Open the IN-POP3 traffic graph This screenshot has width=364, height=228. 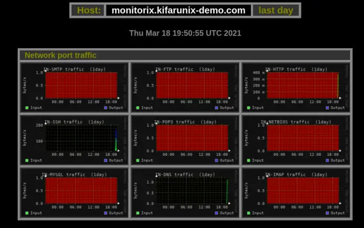(185, 139)
